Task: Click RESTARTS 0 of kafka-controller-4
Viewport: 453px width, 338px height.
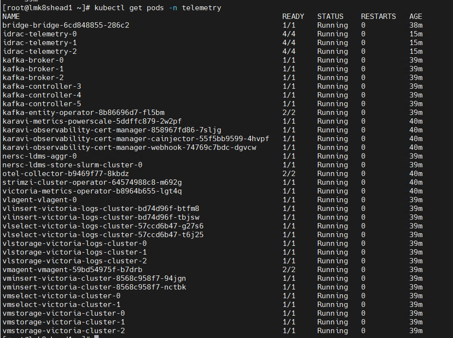Action: 363,95
